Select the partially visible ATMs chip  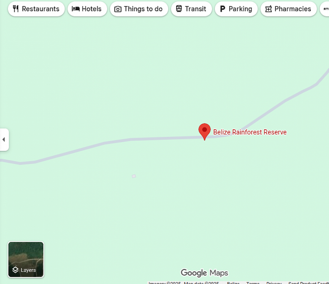pos(325,9)
